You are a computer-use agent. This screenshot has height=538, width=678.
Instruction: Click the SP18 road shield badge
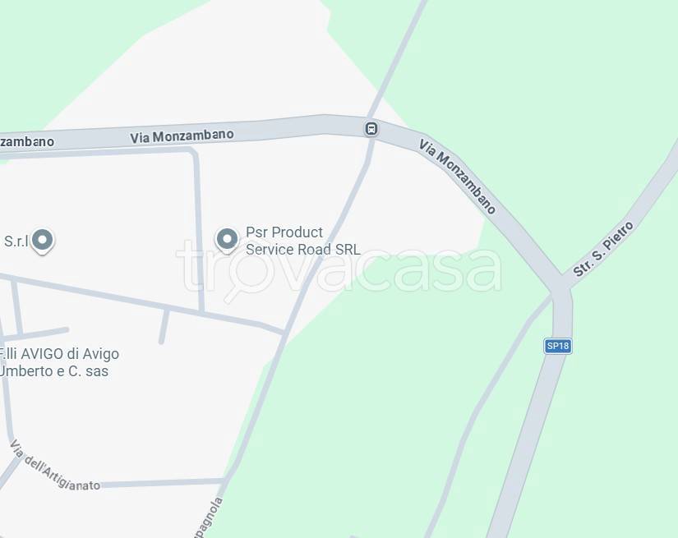point(558,346)
